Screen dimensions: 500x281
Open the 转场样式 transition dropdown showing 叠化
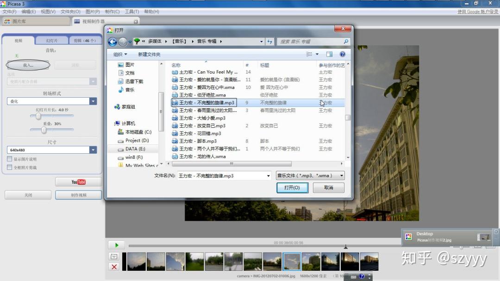point(93,101)
